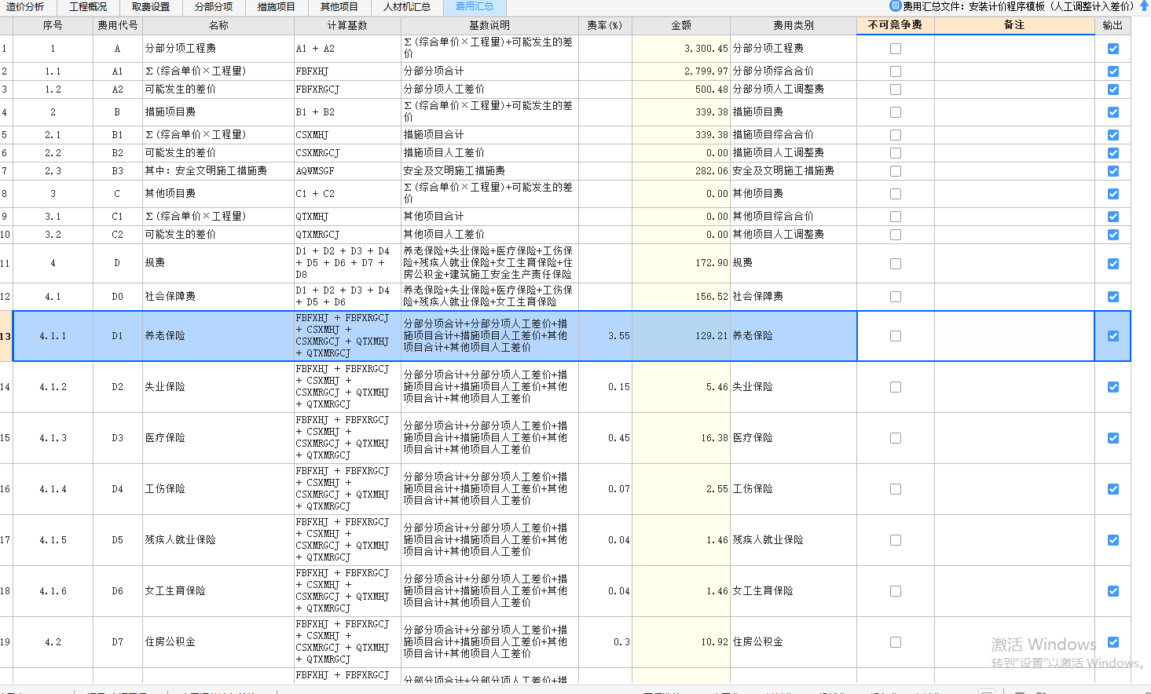Click the amount 282.06 cell
The width and height of the screenshot is (1151, 694).
(681, 171)
